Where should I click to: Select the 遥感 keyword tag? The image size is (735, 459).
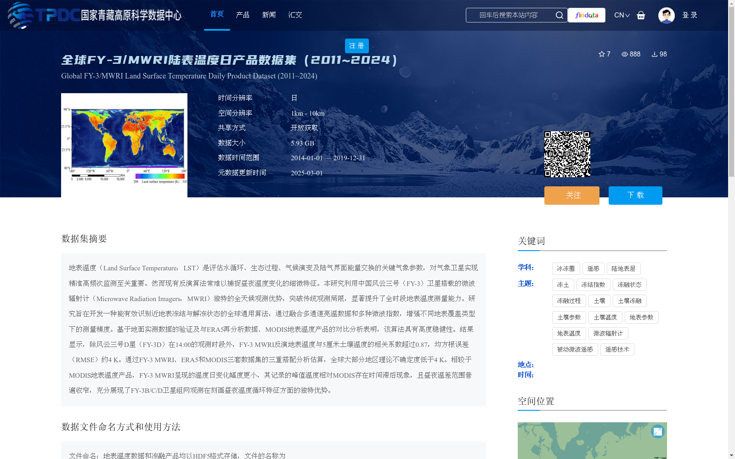(594, 269)
